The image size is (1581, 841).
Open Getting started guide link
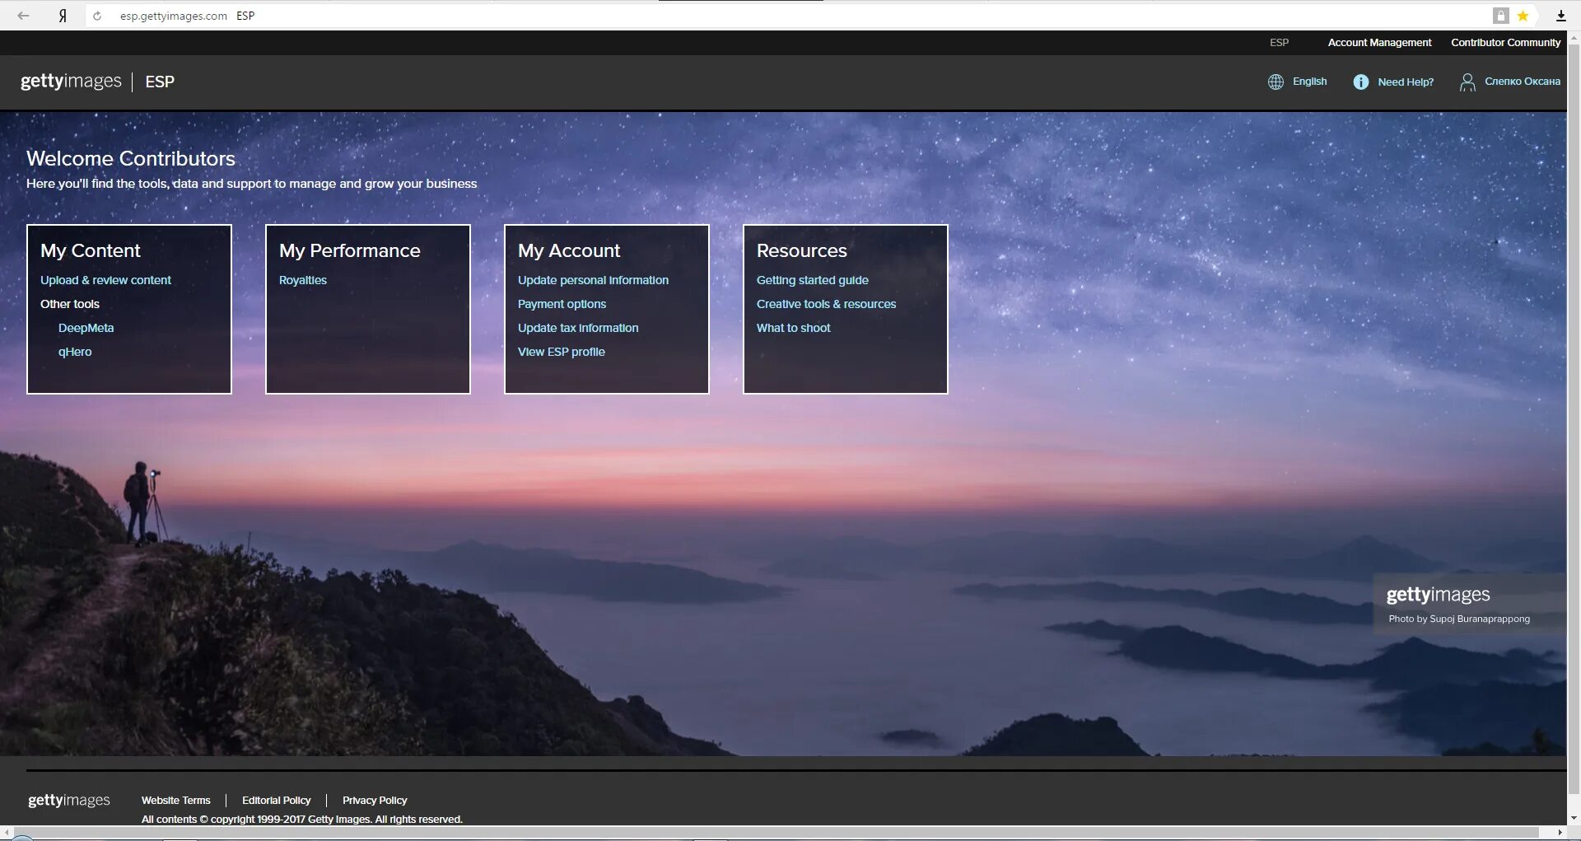(812, 280)
